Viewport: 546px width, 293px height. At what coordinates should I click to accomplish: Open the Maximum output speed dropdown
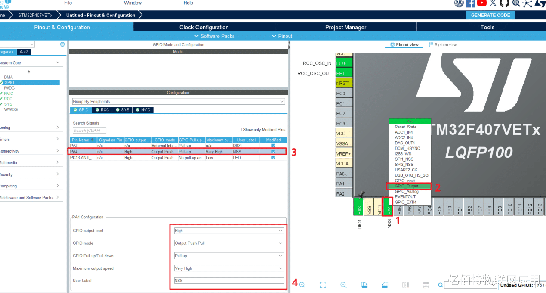[x=228, y=268]
